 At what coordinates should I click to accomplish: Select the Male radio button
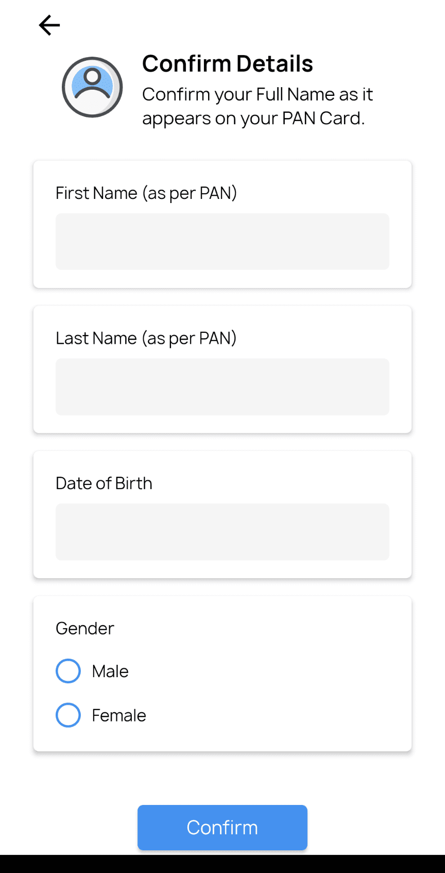(68, 671)
